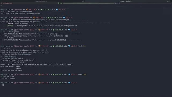The height and width of the screenshot is (97, 172).
Task: Click the CPU usage graph bar
Action: pyautogui.click(x=88, y=4)
